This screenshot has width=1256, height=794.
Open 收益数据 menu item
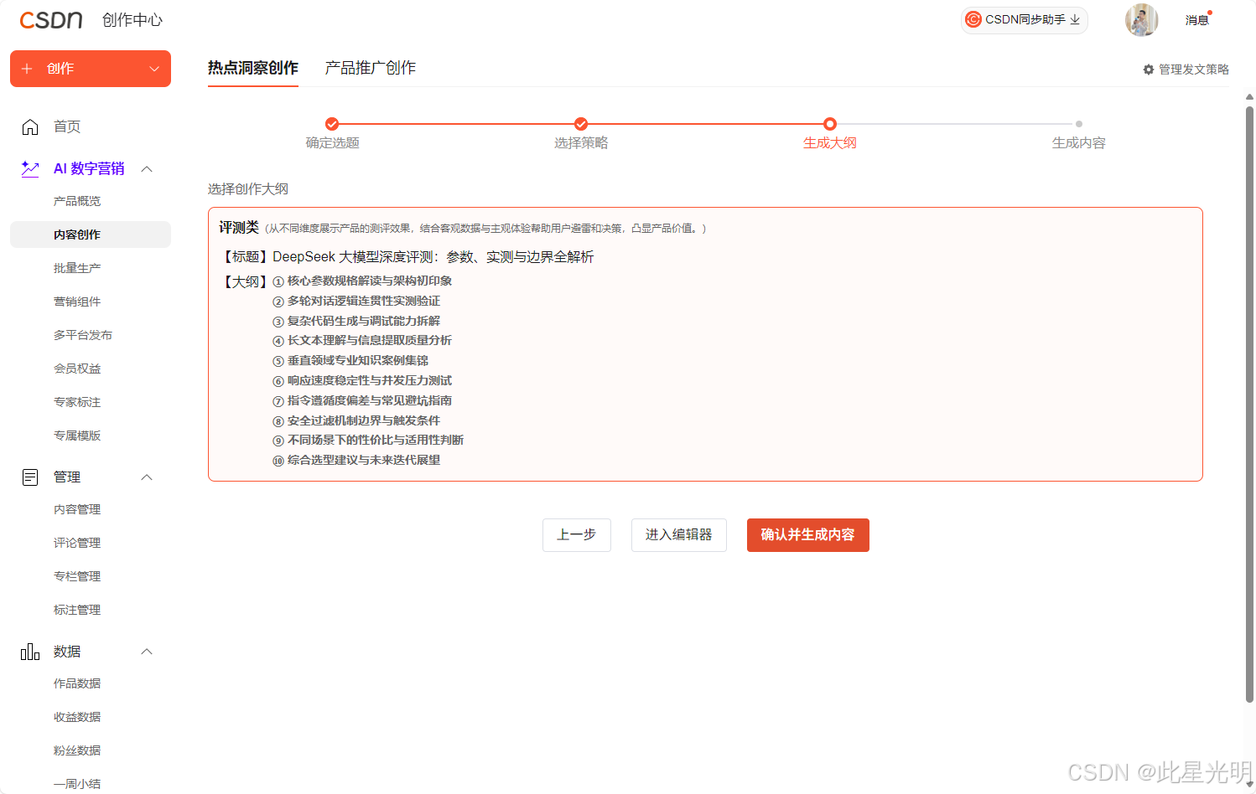[77, 717]
